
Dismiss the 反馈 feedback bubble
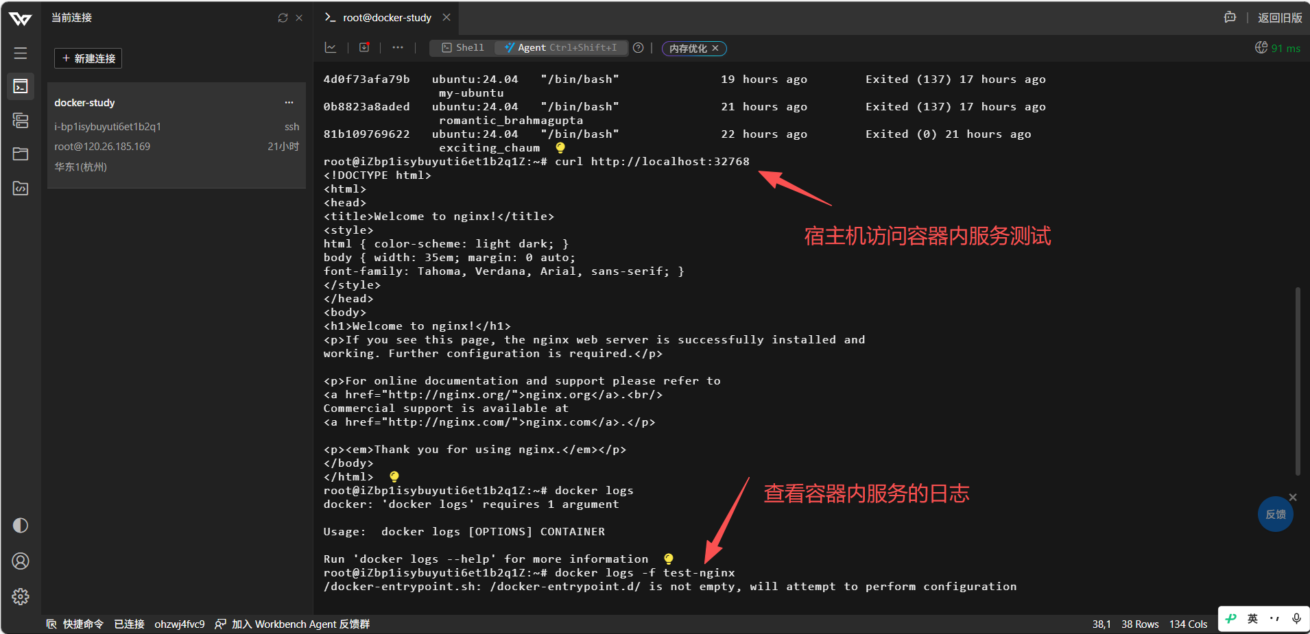click(x=1293, y=497)
